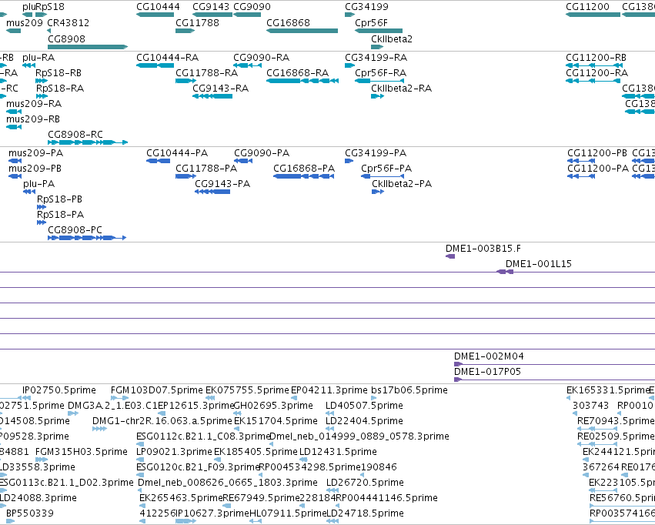
Task: Select protein CG11788-PA
Action: coord(206,169)
